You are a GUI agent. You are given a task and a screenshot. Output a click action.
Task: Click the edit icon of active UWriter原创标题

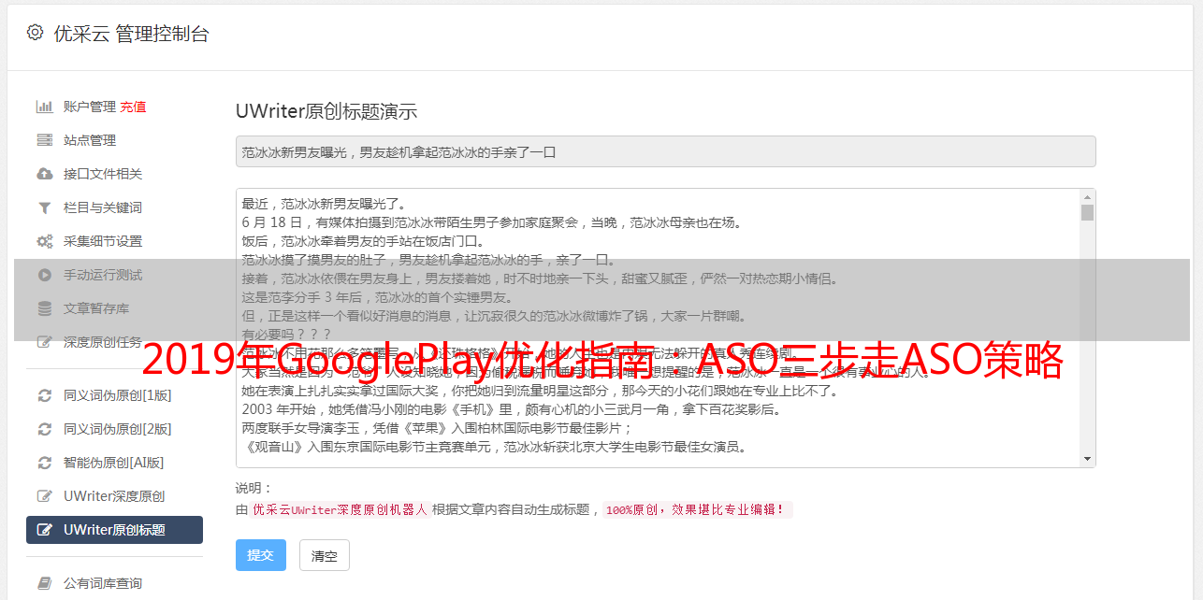tap(44, 530)
